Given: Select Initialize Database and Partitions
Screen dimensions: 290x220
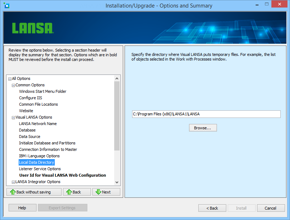Looking at the screenshot, I should pos(47,143).
